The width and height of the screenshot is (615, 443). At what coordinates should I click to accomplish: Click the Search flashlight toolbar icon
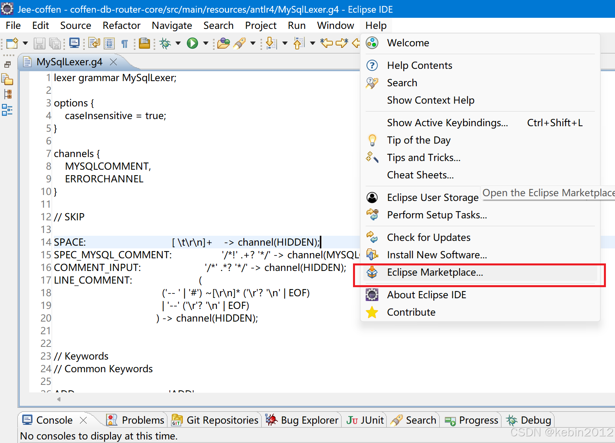point(240,43)
